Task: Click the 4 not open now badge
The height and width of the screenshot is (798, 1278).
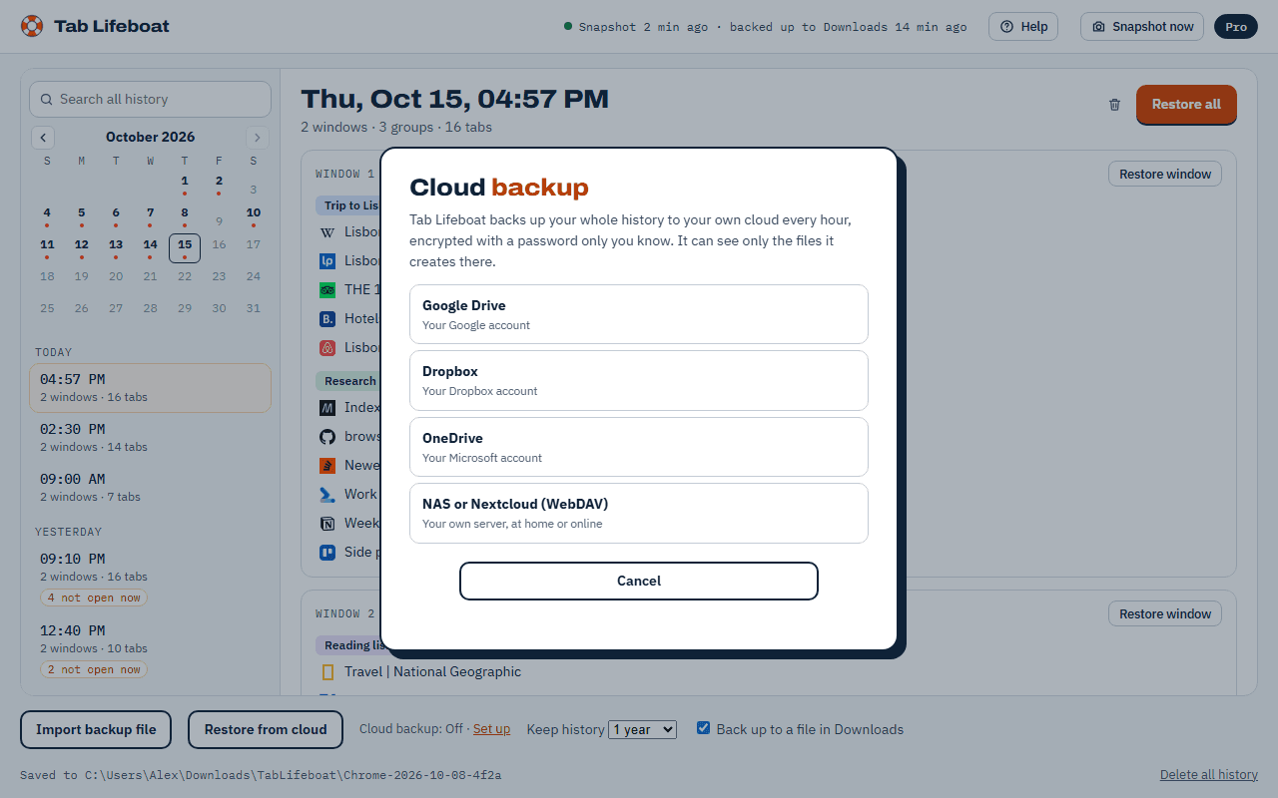Action: coord(94,598)
